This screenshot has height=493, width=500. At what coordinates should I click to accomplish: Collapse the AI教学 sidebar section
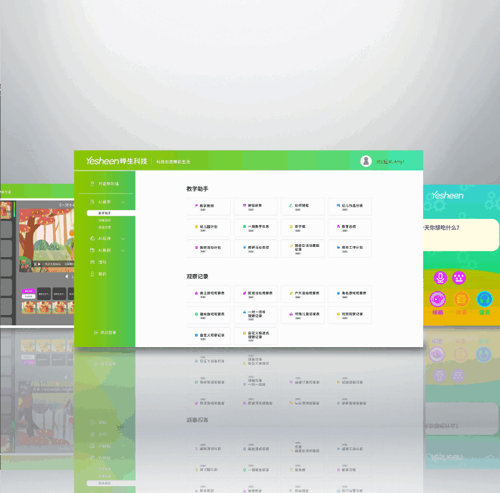[x=123, y=203]
